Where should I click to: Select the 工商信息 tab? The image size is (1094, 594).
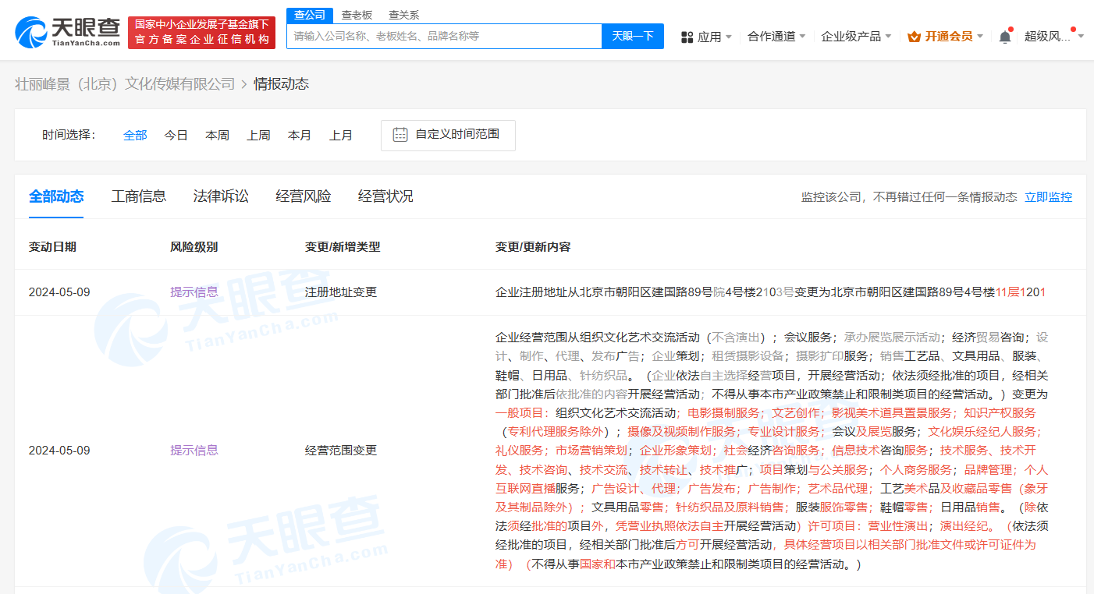click(139, 196)
